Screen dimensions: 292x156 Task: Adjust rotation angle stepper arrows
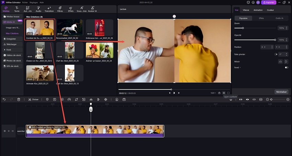(x=287, y=54)
